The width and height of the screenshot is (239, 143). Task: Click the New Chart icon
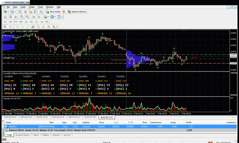tap(5, 12)
